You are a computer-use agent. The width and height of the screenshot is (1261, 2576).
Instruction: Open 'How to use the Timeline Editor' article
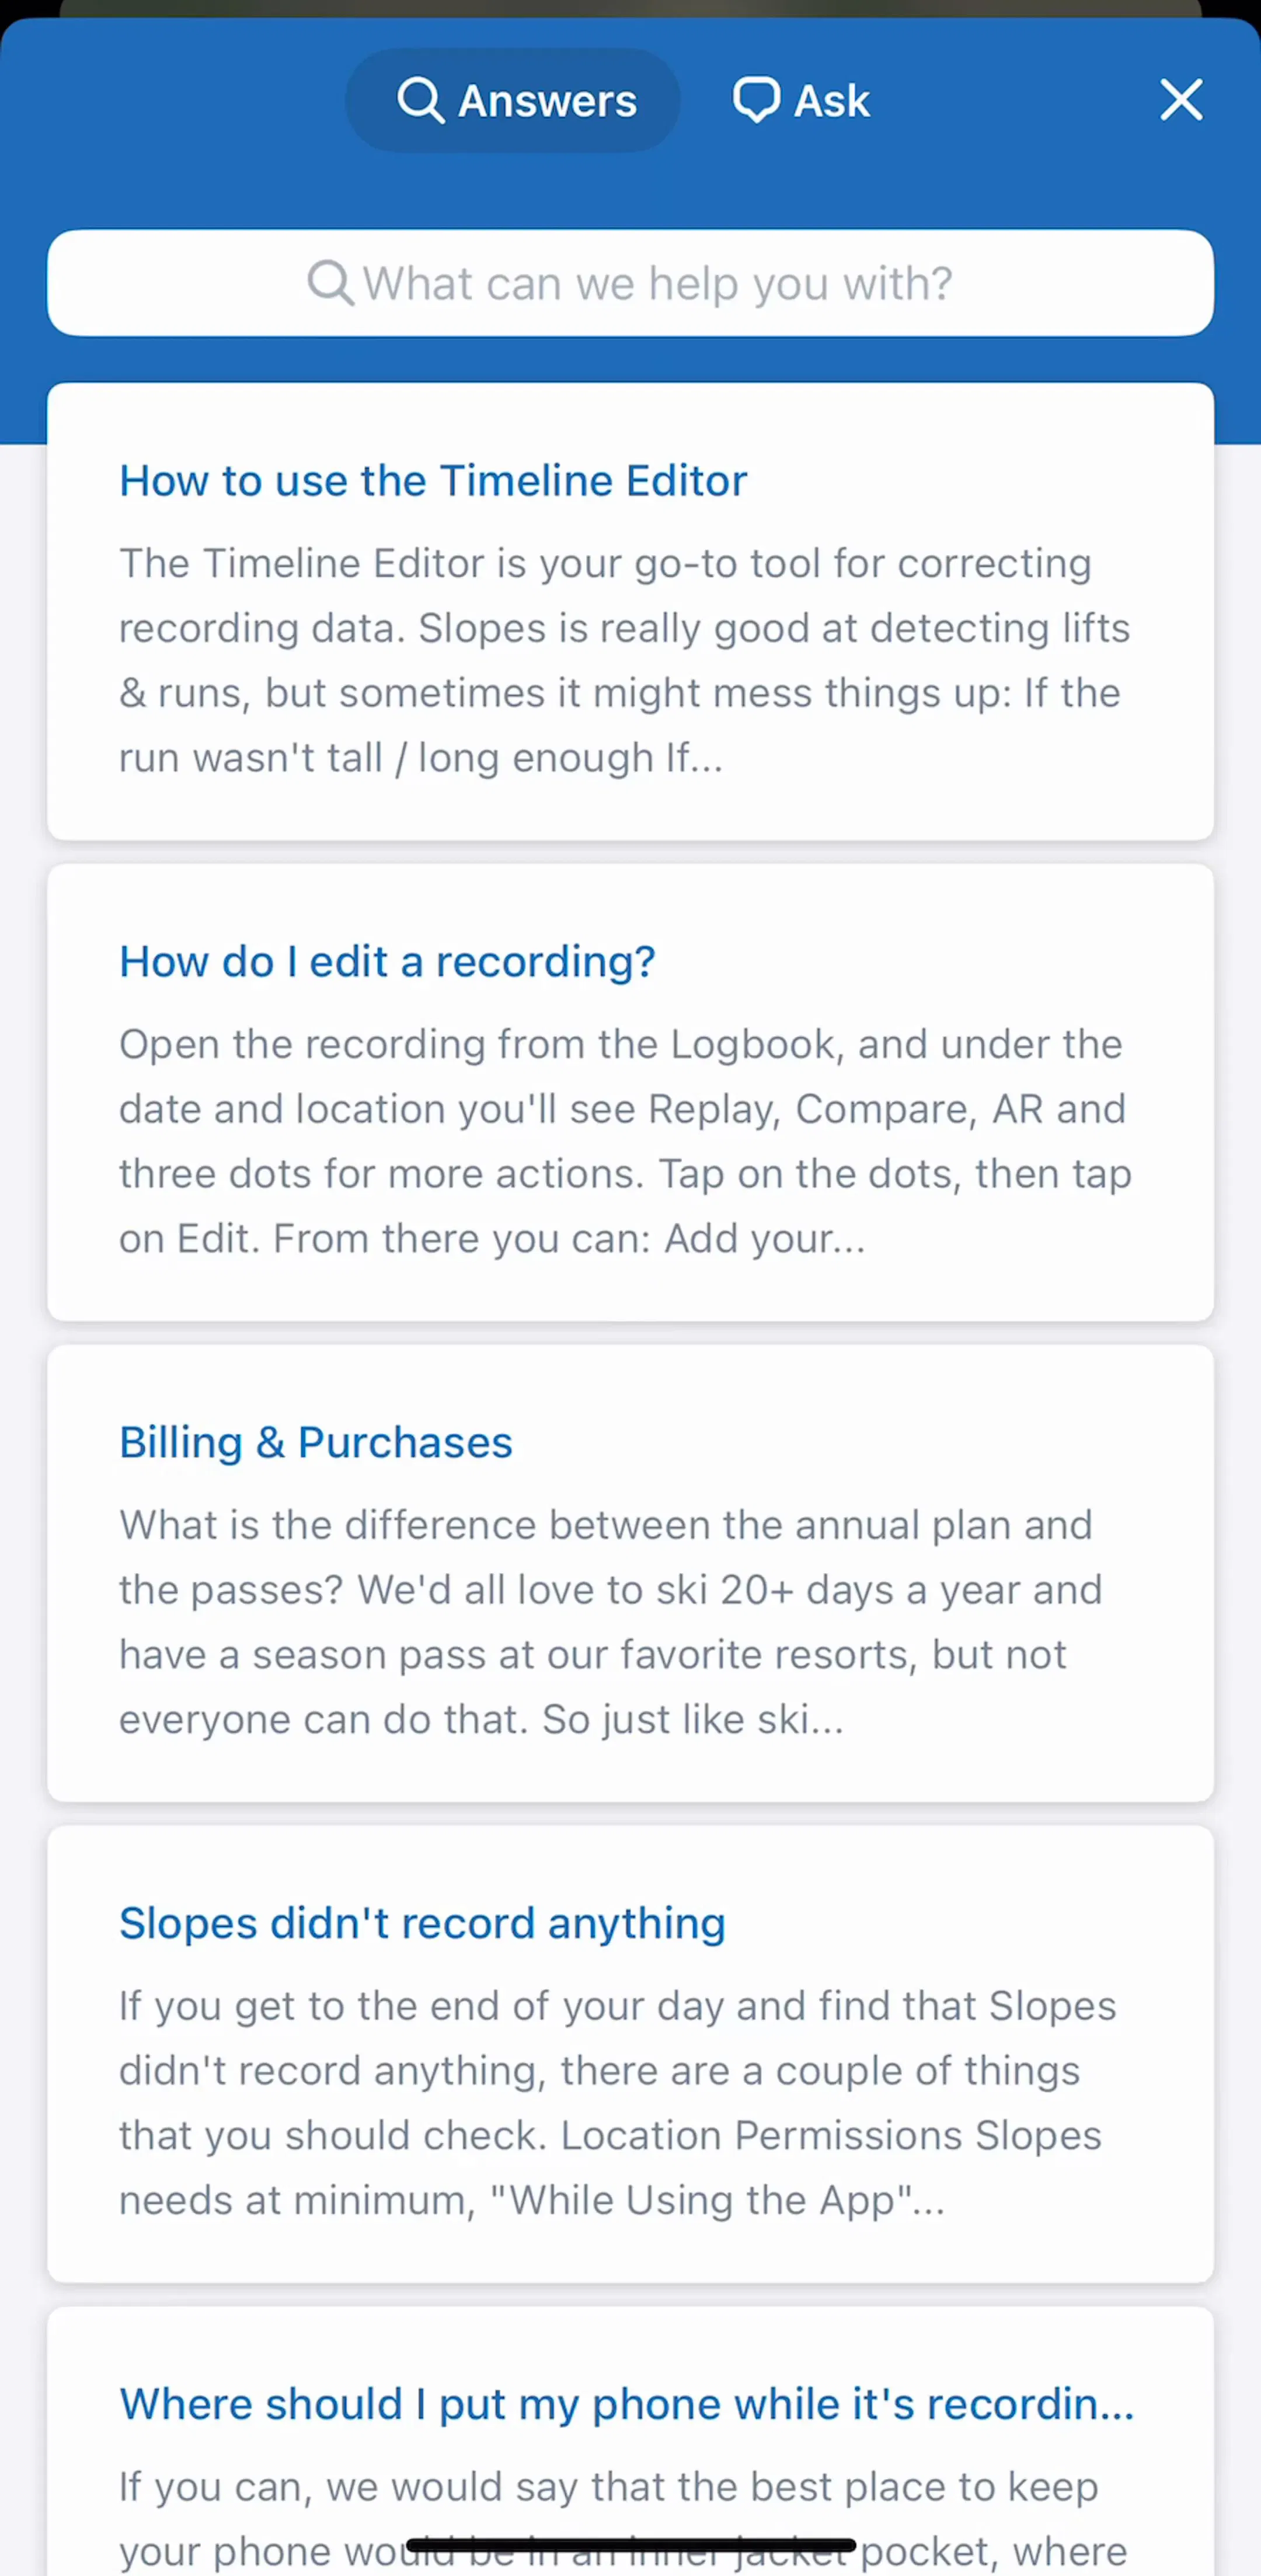(x=433, y=481)
